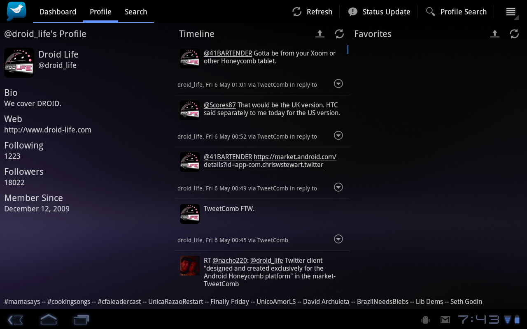Click the 'Droid Life' display name
Image resolution: width=527 pixels, height=329 pixels.
tap(58, 54)
